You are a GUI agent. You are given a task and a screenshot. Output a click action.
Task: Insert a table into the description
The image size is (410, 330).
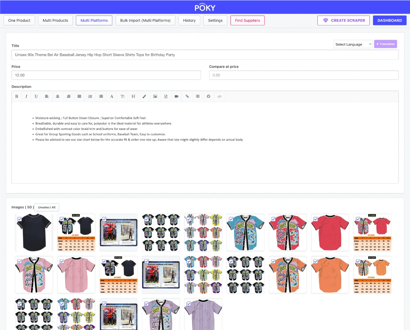click(x=198, y=96)
